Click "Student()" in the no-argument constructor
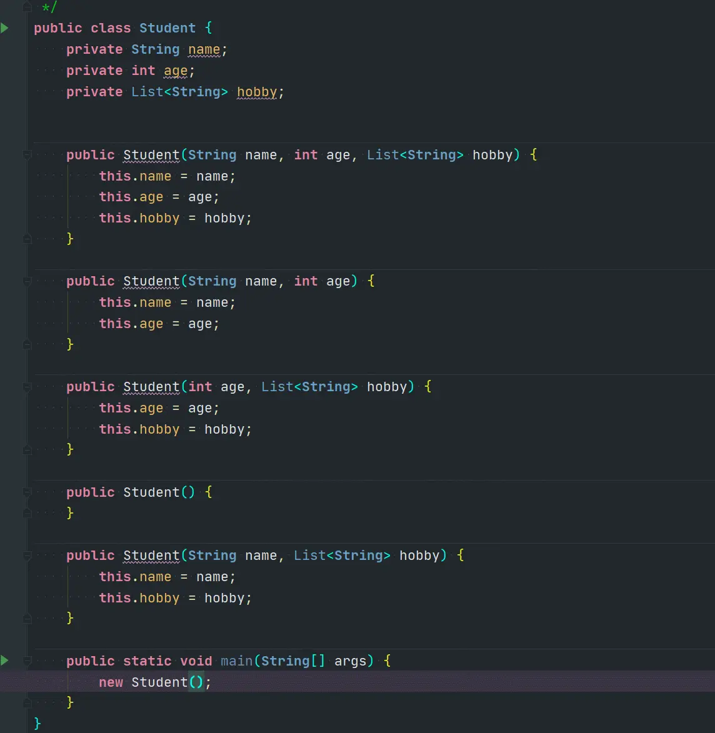 point(159,492)
